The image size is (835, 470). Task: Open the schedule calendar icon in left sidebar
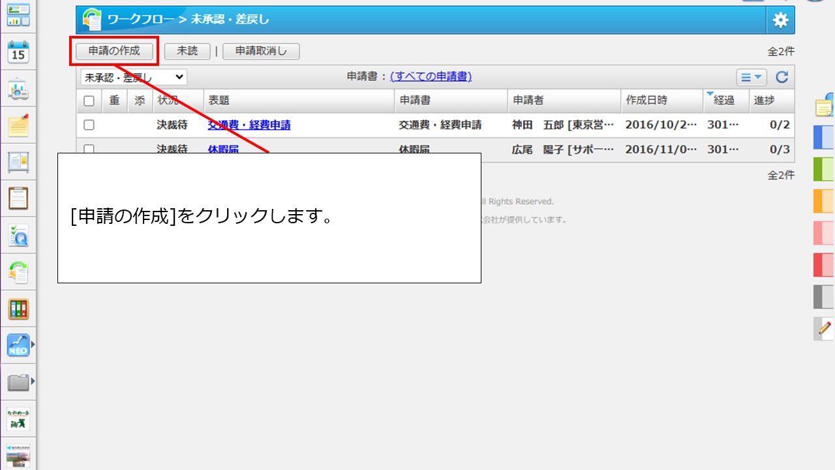coord(20,50)
